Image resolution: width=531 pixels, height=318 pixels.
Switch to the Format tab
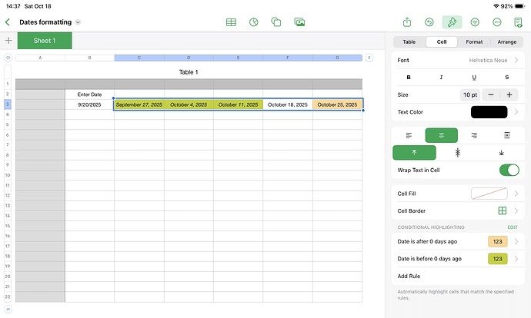coord(474,42)
